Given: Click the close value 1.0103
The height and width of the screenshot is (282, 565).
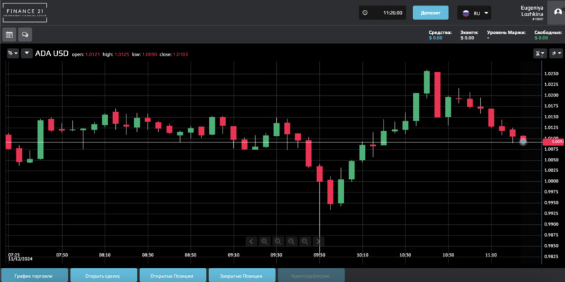Looking at the screenshot, I should 181,54.
